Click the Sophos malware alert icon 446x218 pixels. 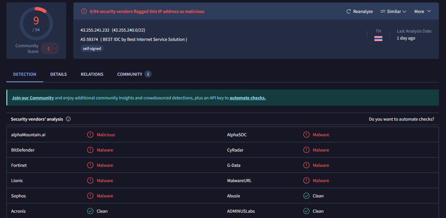[90, 196]
